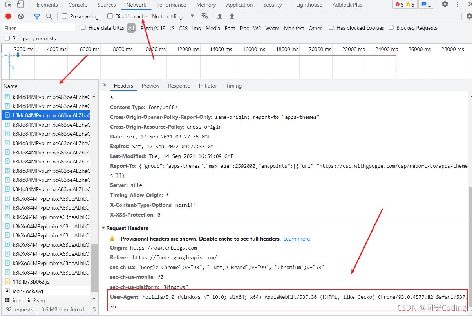Open the Response tab of request
This screenshot has width=472, height=316.
[179, 86]
